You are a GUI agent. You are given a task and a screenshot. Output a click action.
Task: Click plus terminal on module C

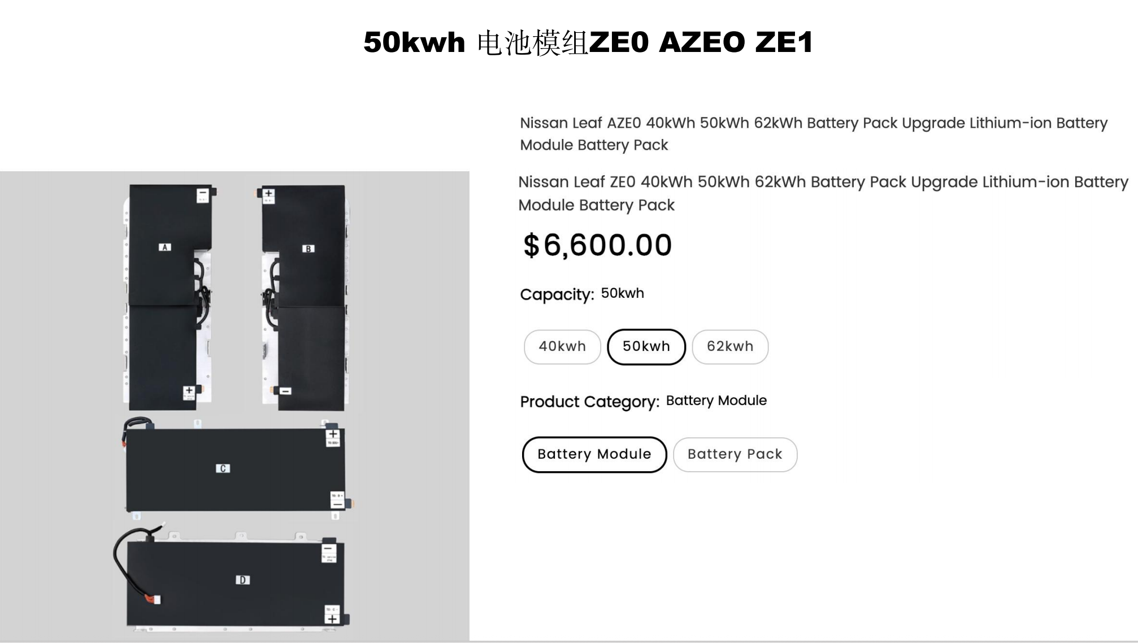333,437
